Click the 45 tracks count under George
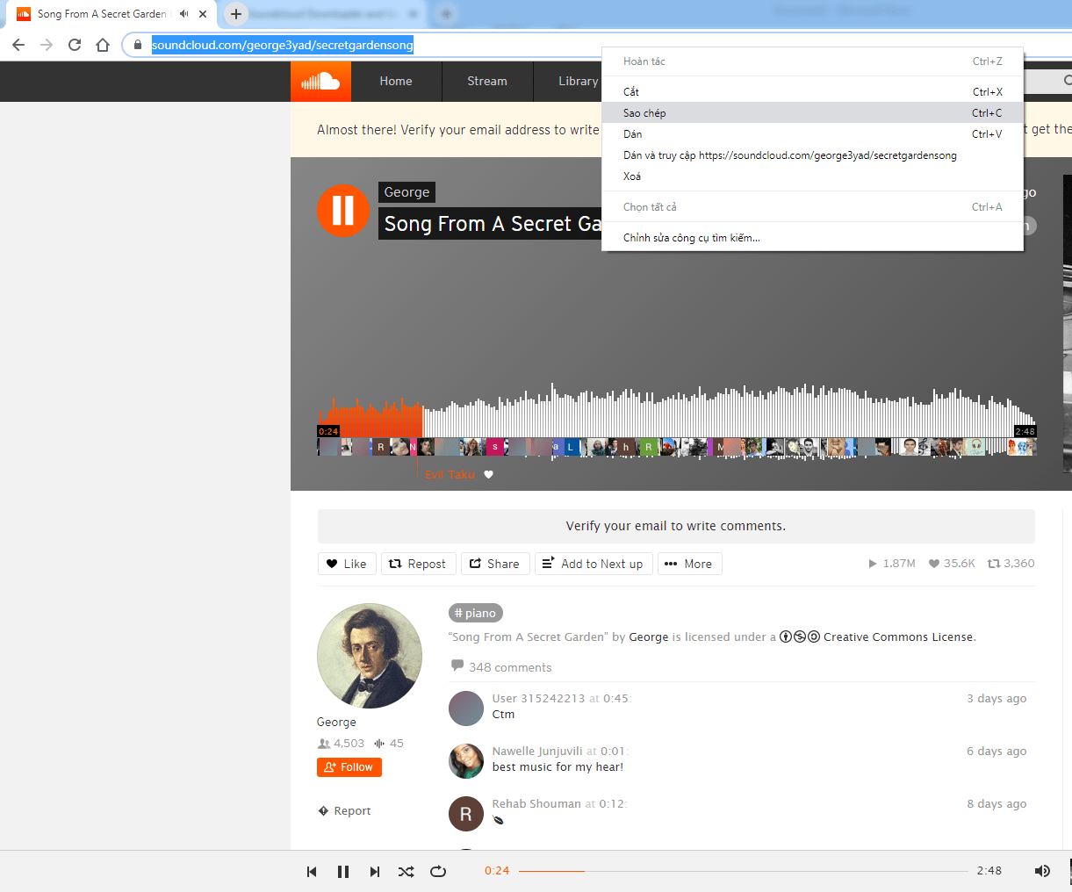The height and width of the screenshot is (892, 1072). point(389,744)
